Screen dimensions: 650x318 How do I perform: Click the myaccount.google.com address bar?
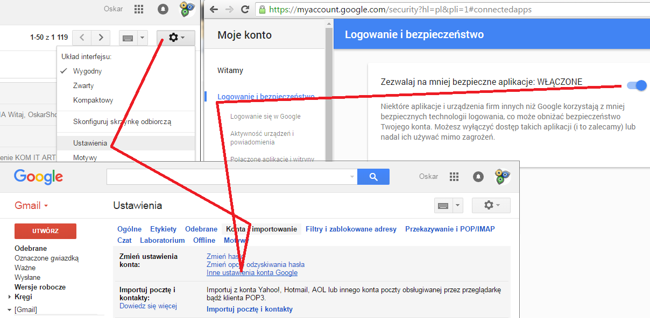click(x=452, y=9)
